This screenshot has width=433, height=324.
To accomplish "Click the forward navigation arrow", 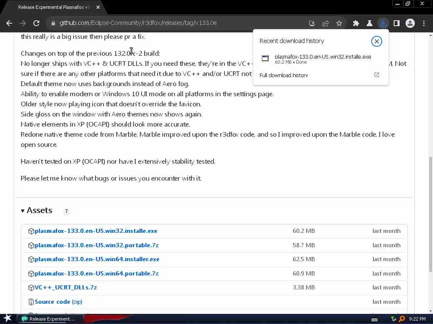I will pyautogui.click(x=23, y=23).
